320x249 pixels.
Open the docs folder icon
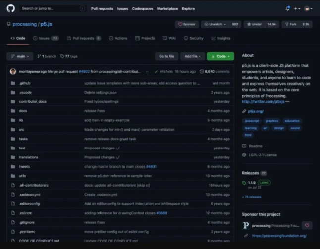point(13,111)
